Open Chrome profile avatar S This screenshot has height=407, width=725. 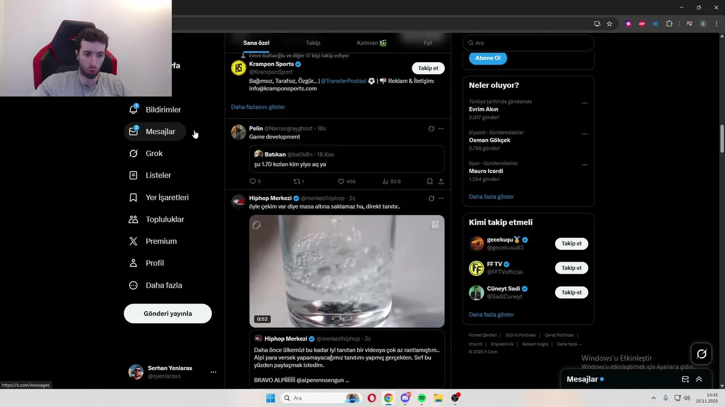(703, 24)
